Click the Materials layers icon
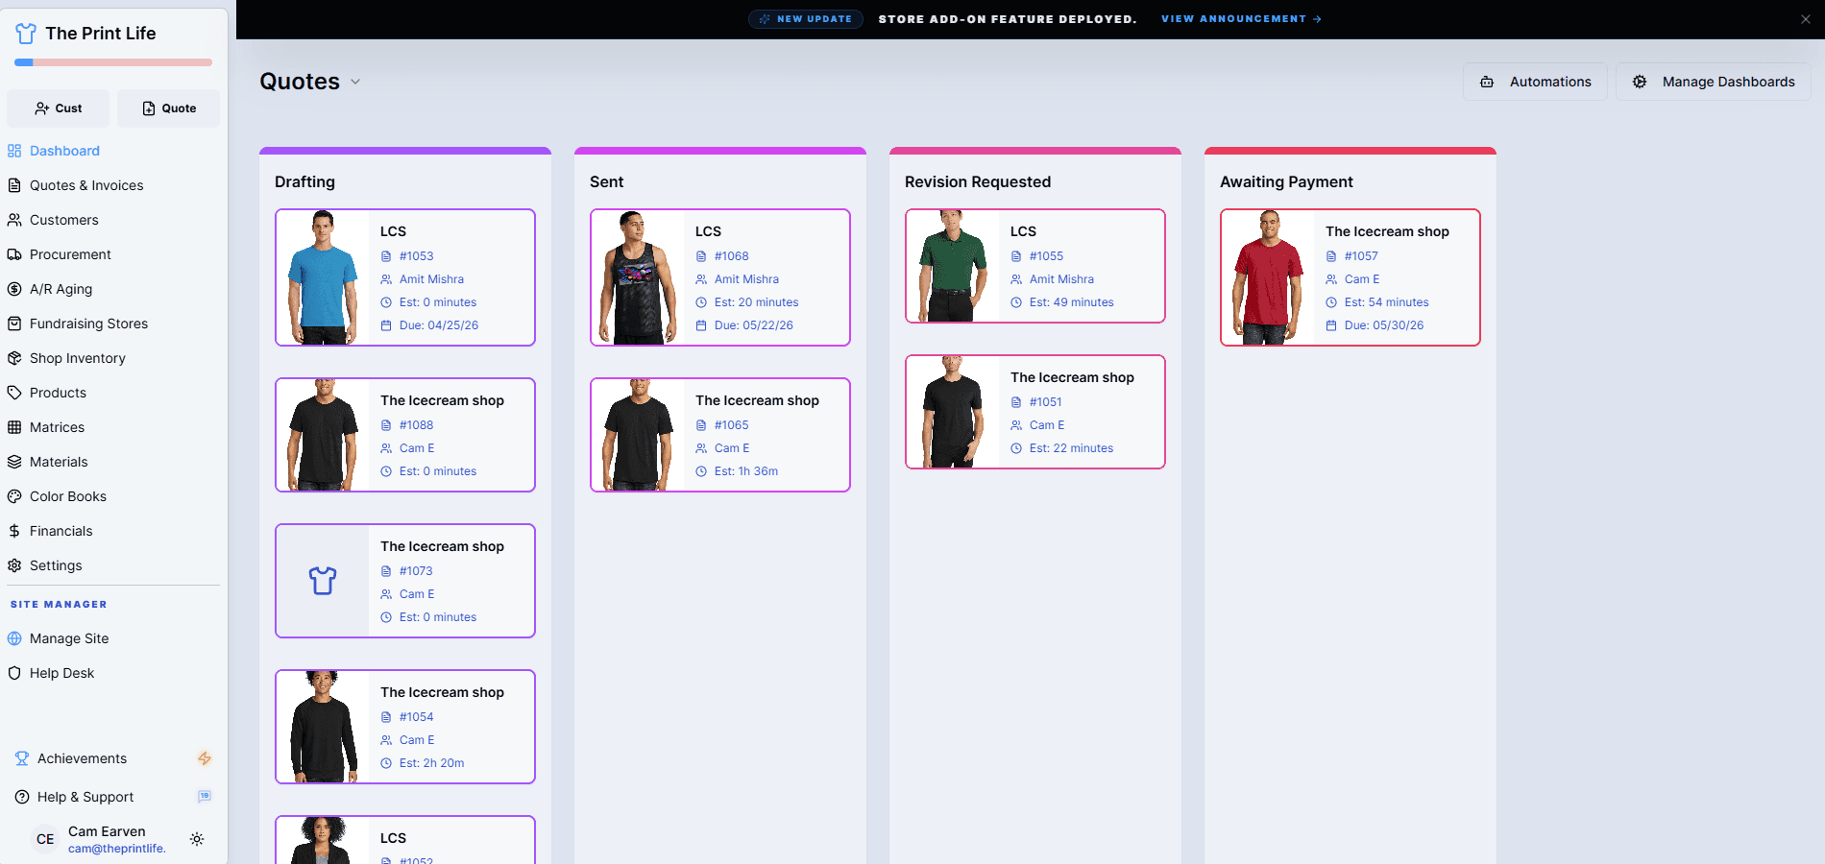This screenshot has height=864, width=1825. [x=14, y=462]
